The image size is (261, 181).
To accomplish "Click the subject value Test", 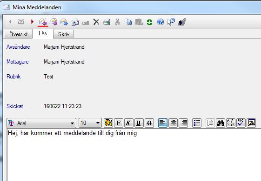I will (x=48, y=77).
